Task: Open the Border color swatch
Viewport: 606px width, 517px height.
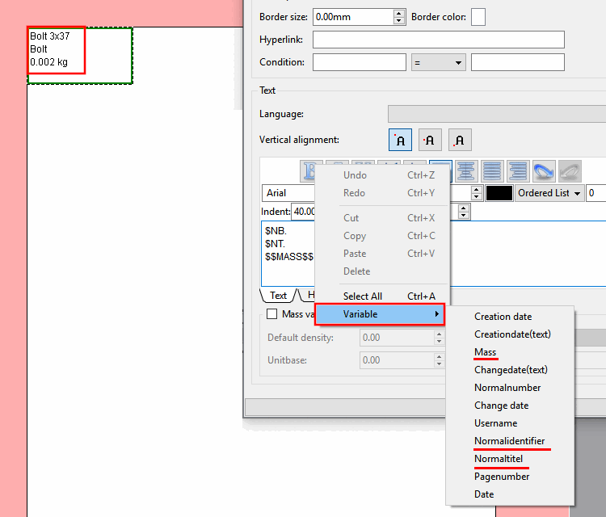Action: [478, 17]
